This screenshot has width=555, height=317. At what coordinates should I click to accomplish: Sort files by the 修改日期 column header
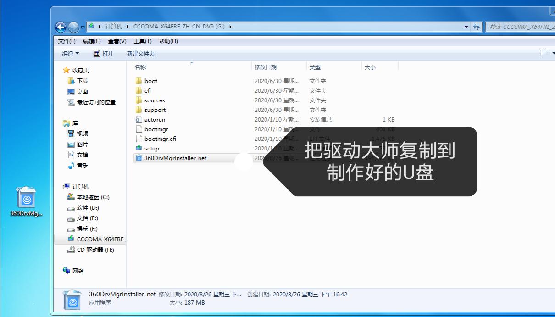265,67
